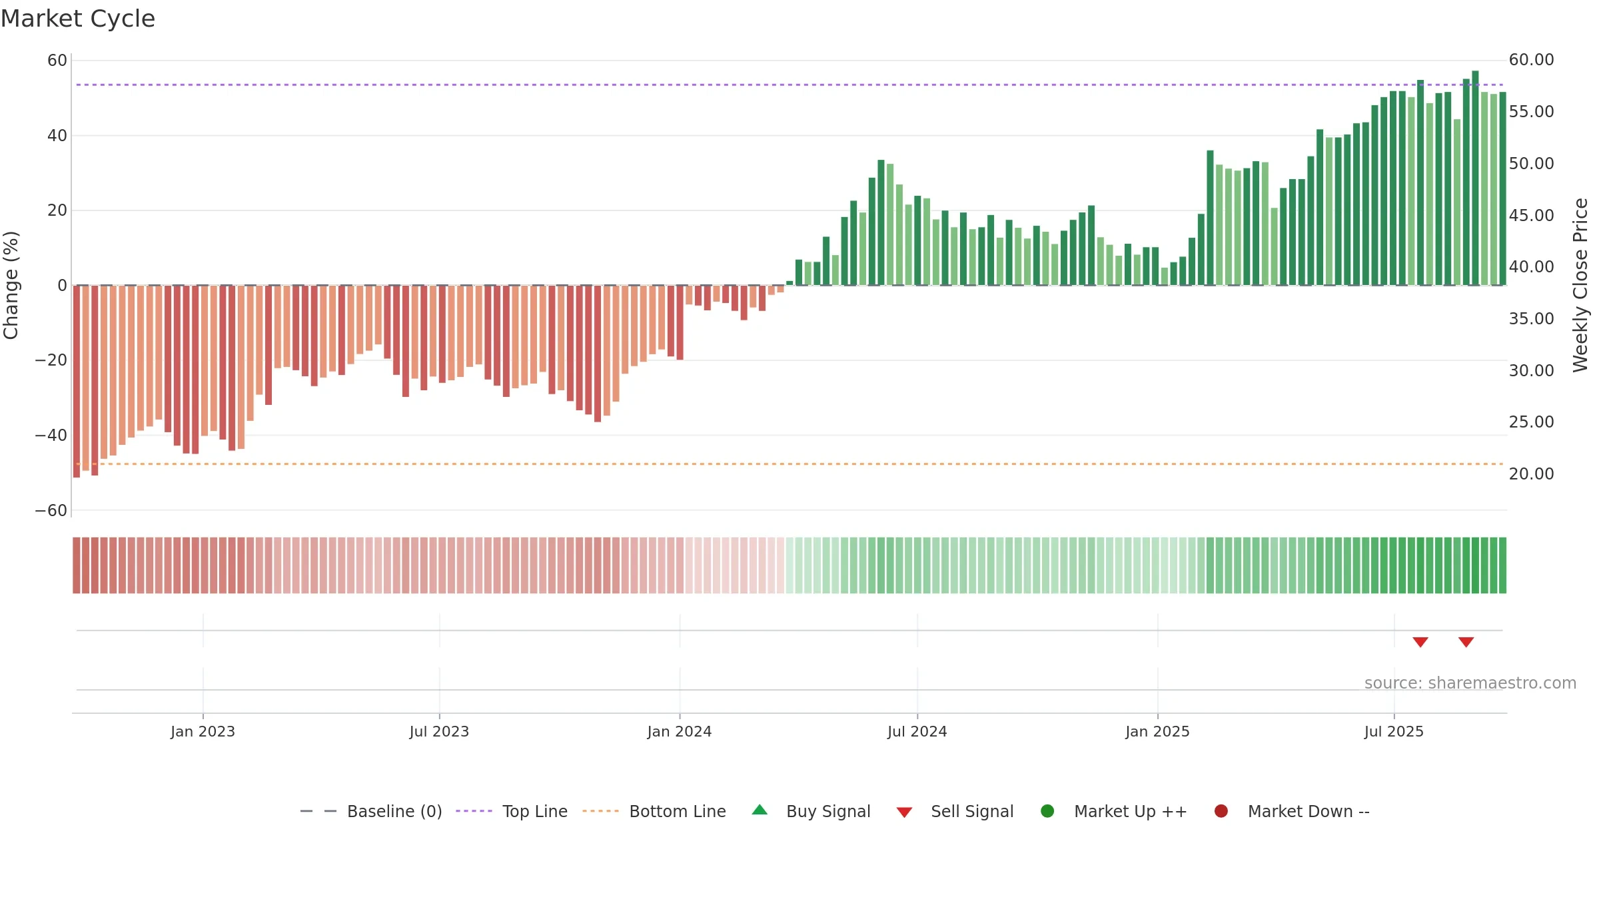Click the deepest red bar at chart start
The width and height of the screenshot is (1599, 899).
(x=77, y=381)
